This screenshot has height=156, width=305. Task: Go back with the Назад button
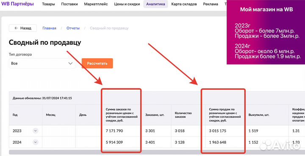pyautogui.click(x=23, y=28)
